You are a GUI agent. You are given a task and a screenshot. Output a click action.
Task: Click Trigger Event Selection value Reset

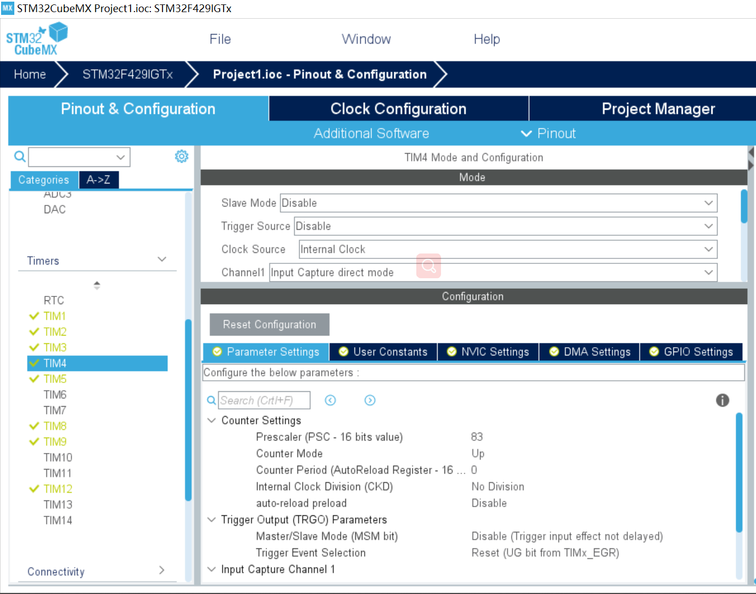tap(545, 553)
